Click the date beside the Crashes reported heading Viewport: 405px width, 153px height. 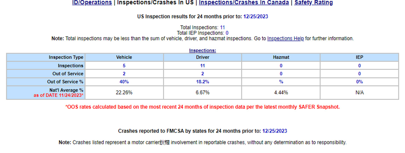[275, 131]
